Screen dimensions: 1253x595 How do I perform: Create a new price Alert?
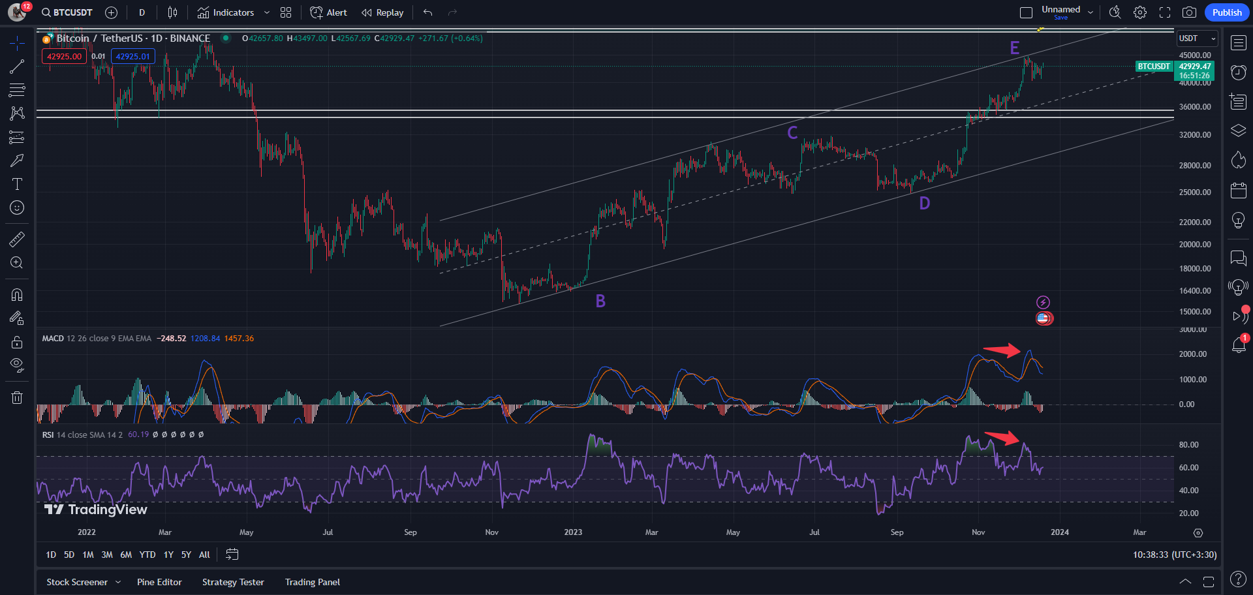329,12
